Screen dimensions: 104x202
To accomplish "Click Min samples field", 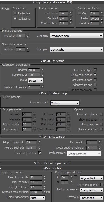I will (x=92, y=142).
